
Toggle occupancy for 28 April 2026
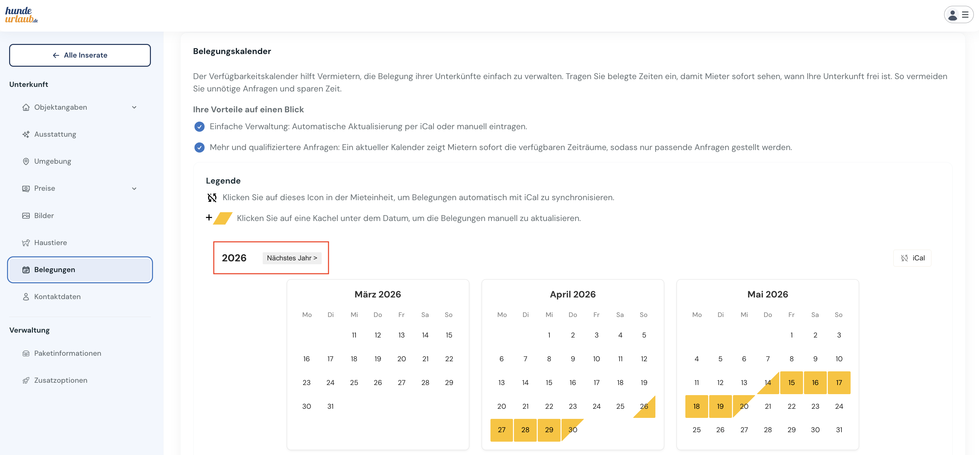coord(525,430)
